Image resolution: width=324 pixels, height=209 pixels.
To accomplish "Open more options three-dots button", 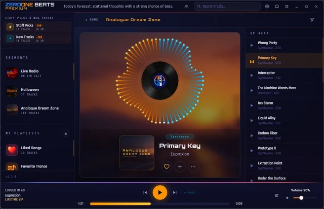I will (193, 166).
